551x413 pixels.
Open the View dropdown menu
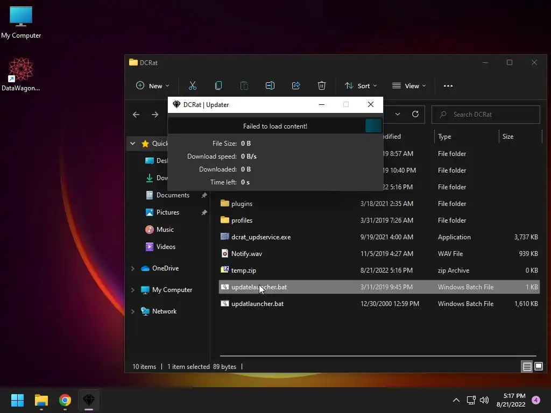[x=409, y=86]
